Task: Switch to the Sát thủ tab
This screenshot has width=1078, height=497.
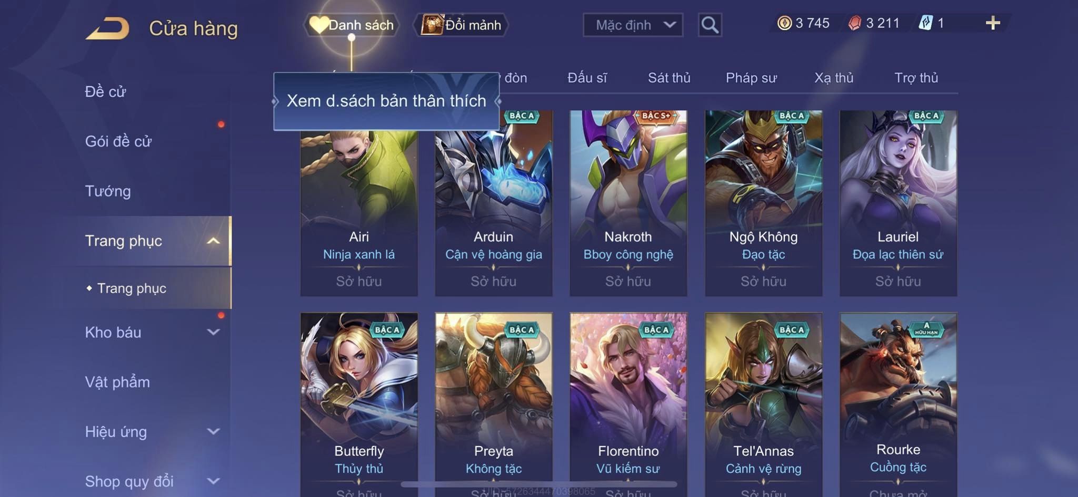Action: (668, 78)
